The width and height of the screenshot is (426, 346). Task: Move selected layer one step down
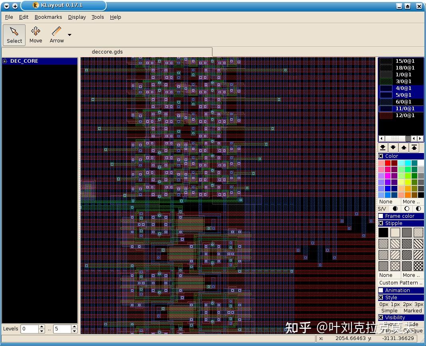pyautogui.click(x=393, y=147)
